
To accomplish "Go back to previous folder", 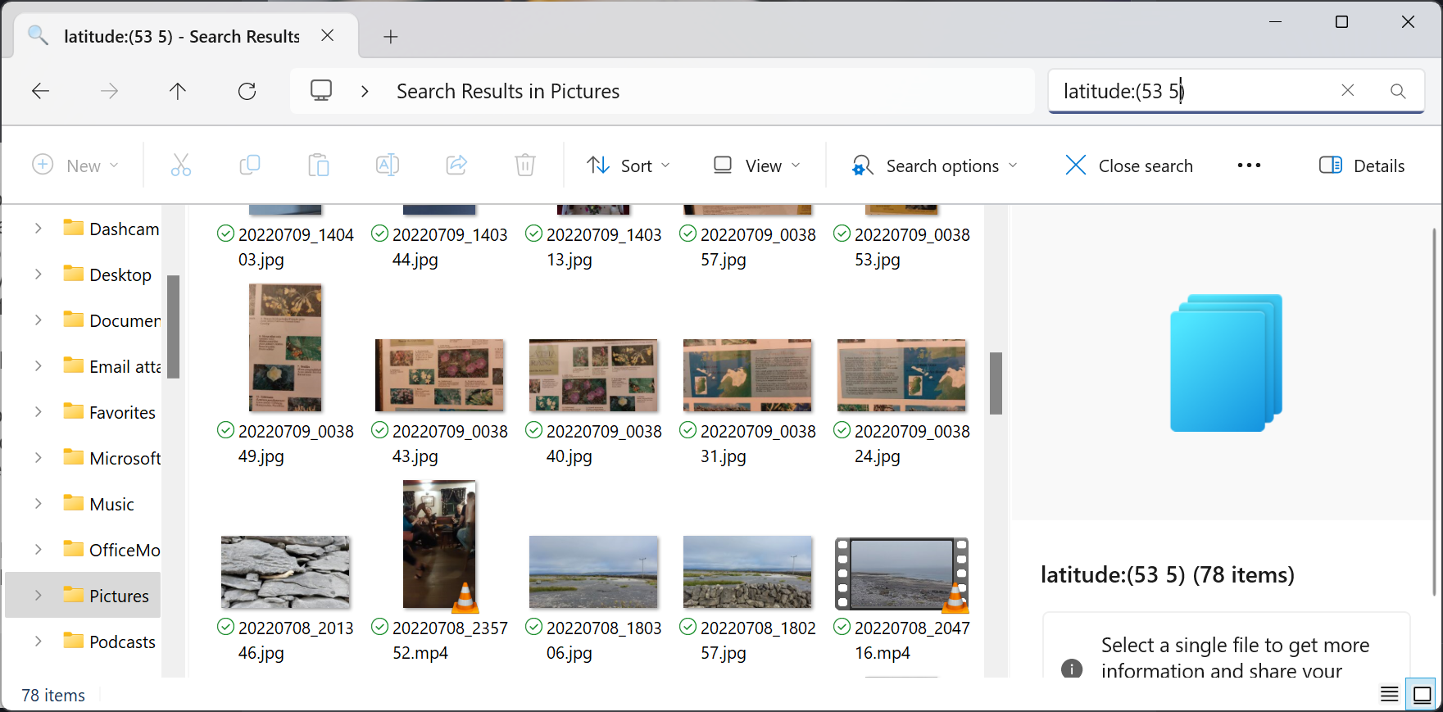I will pyautogui.click(x=40, y=91).
